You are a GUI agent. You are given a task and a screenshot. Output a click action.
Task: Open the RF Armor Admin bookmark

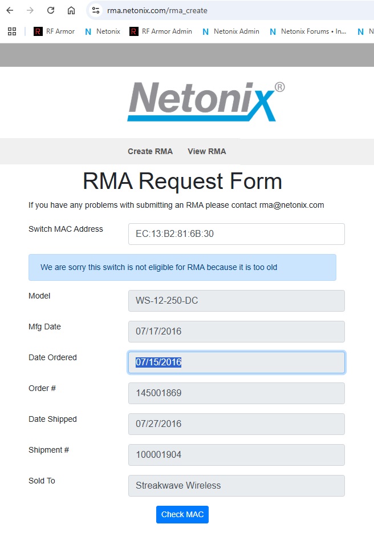tap(161, 31)
